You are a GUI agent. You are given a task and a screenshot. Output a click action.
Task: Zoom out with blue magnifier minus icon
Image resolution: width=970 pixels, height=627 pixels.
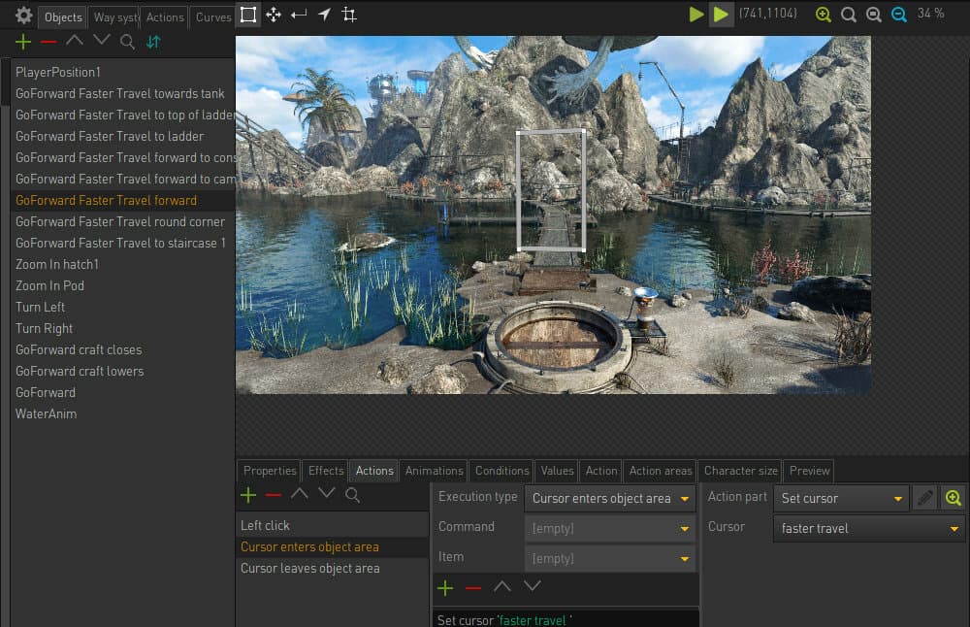click(899, 15)
